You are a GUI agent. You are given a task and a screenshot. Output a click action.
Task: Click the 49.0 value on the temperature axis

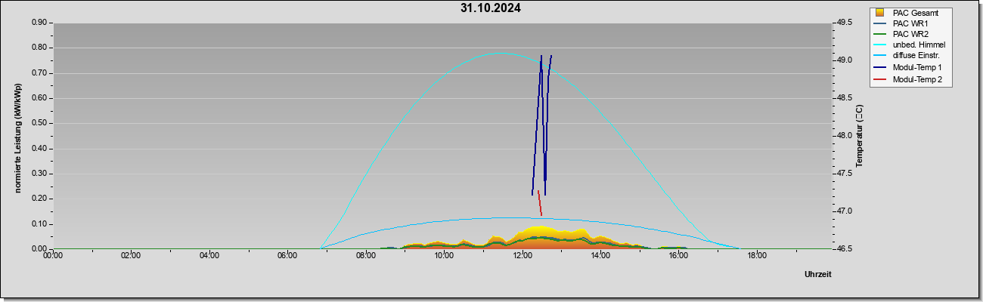pyautogui.click(x=842, y=60)
